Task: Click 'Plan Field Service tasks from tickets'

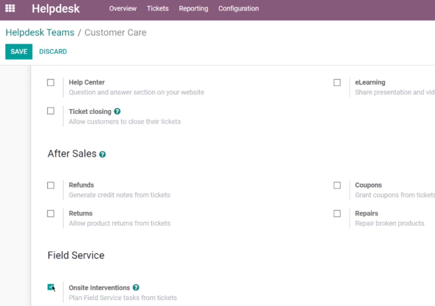Action: tap(123, 298)
